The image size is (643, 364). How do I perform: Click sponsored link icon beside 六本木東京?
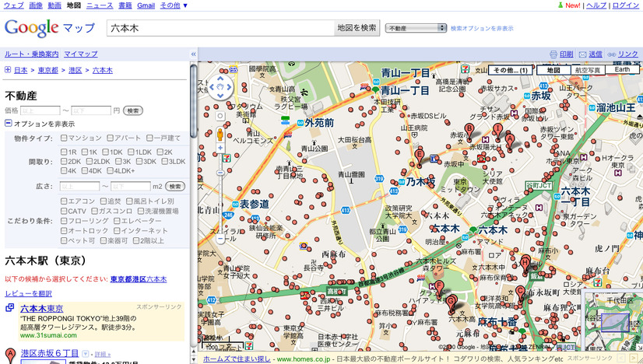tap(9, 307)
